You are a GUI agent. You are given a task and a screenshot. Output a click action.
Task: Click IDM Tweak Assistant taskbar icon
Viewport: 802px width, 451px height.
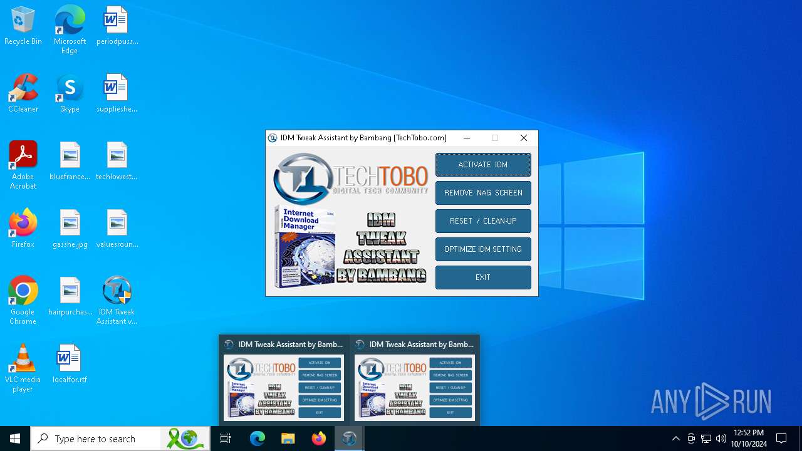[x=349, y=438]
